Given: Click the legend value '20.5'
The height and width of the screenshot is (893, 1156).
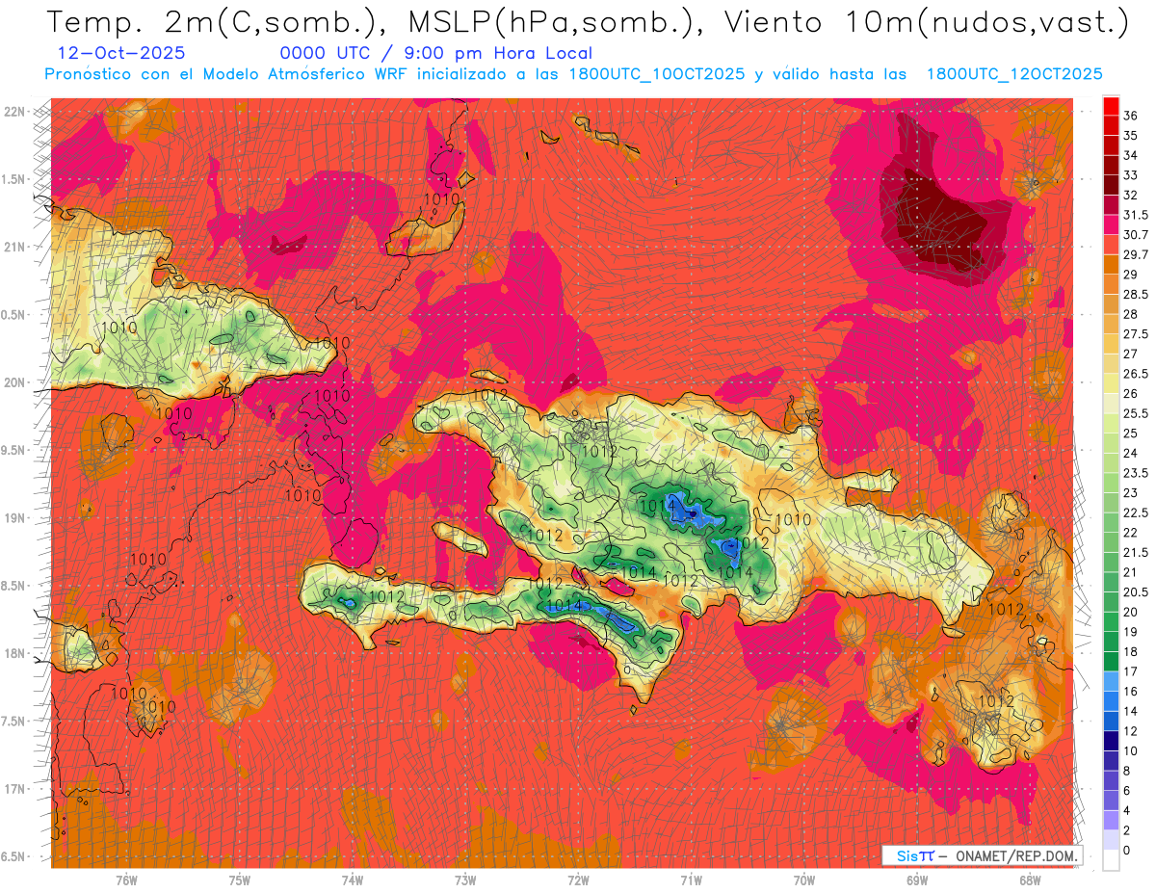Looking at the screenshot, I should pos(1136,591).
